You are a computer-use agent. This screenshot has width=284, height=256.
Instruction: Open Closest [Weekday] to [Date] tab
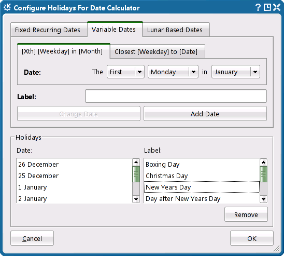(156, 52)
